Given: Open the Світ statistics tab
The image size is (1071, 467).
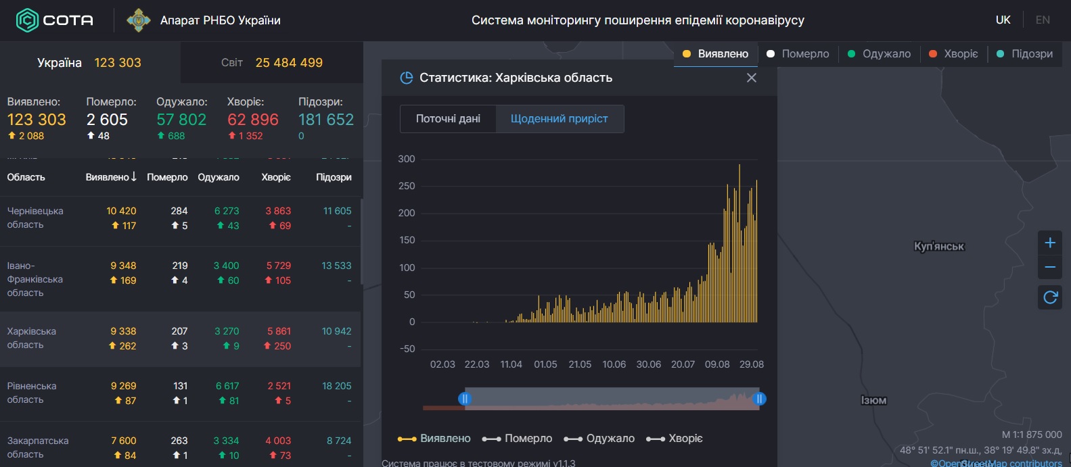Looking at the screenshot, I should (271, 63).
